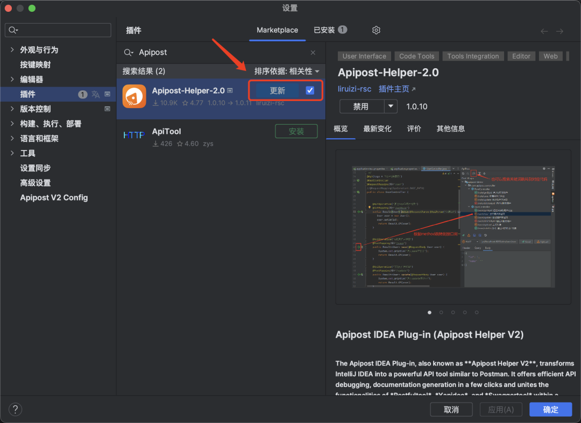Click the Apipost-Helper-2.0 plugin logo
The width and height of the screenshot is (581, 423).
pos(134,96)
